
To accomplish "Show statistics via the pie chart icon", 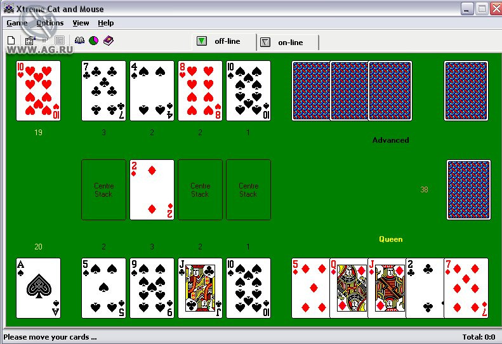I will (x=93, y=41).
